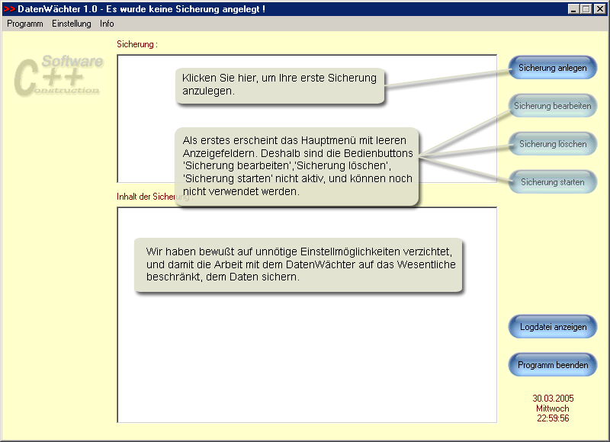Click the tooltip about simplified settings
The width and height of the screenshot is (610, 442).
300,267
